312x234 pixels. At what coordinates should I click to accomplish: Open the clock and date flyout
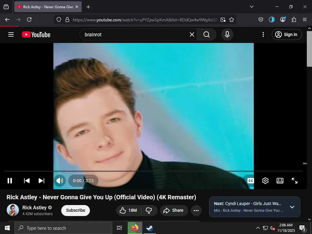point(286,228)
